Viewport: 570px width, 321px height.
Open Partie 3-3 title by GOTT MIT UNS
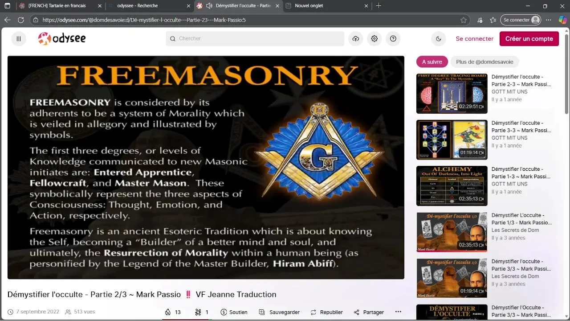[521, 127]
